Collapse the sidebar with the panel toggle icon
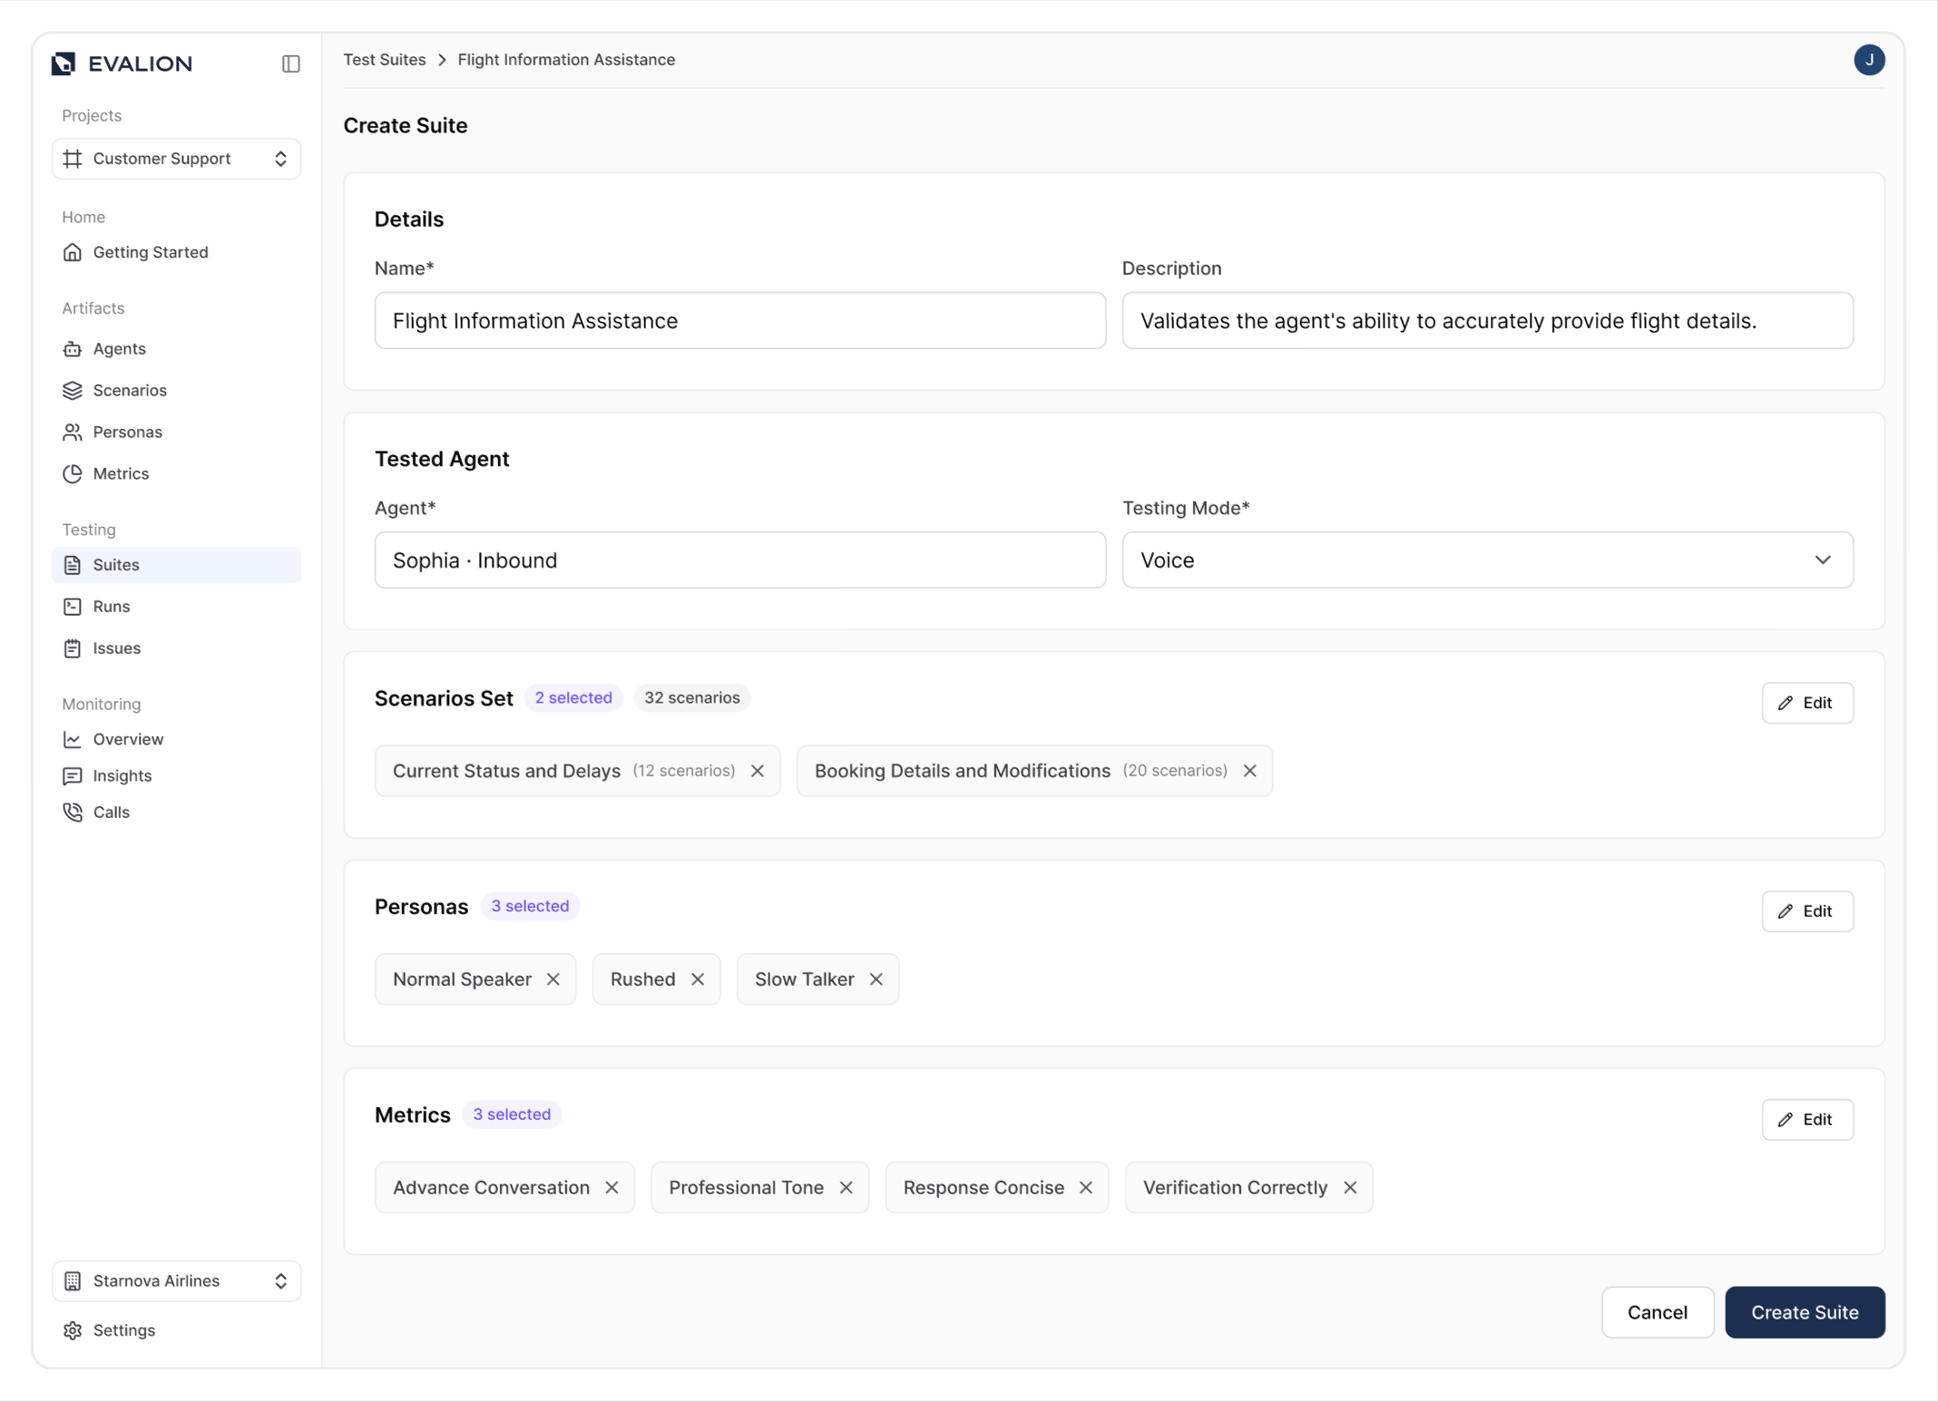The width and height of the screenshot is (1938, 1402). (x=290, y=63)
